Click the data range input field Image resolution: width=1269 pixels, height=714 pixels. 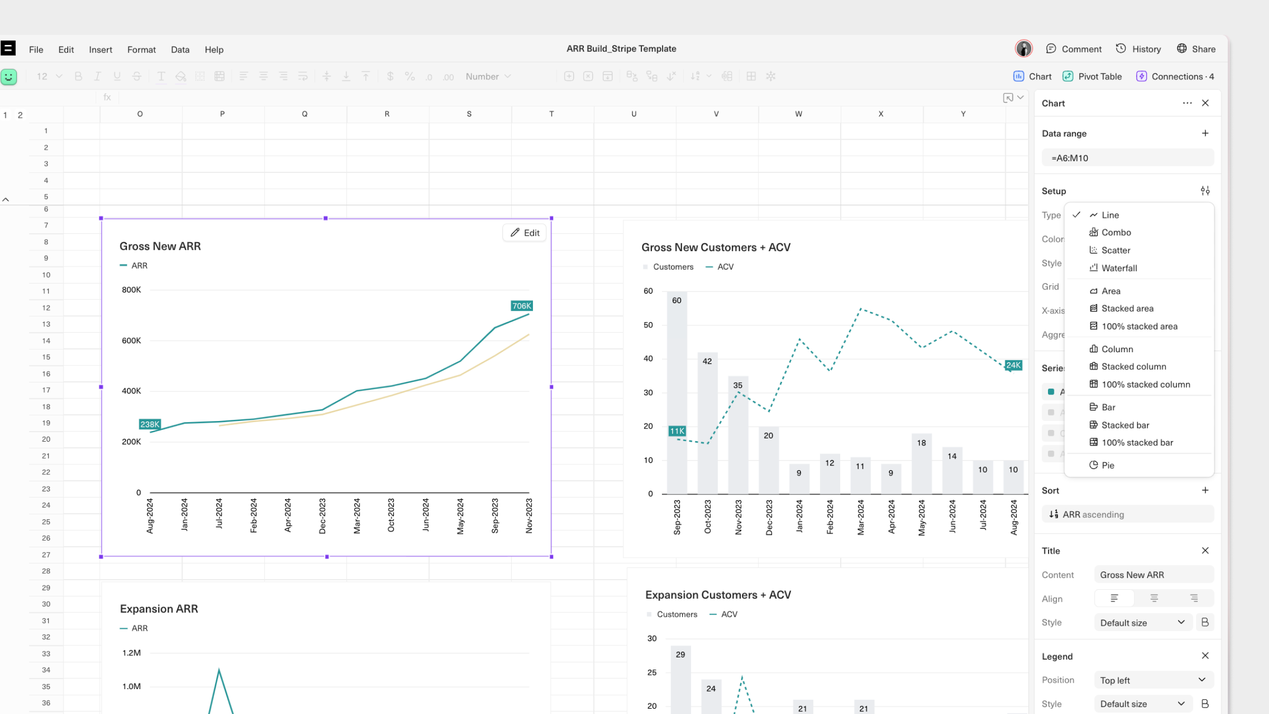[1127, 158]
